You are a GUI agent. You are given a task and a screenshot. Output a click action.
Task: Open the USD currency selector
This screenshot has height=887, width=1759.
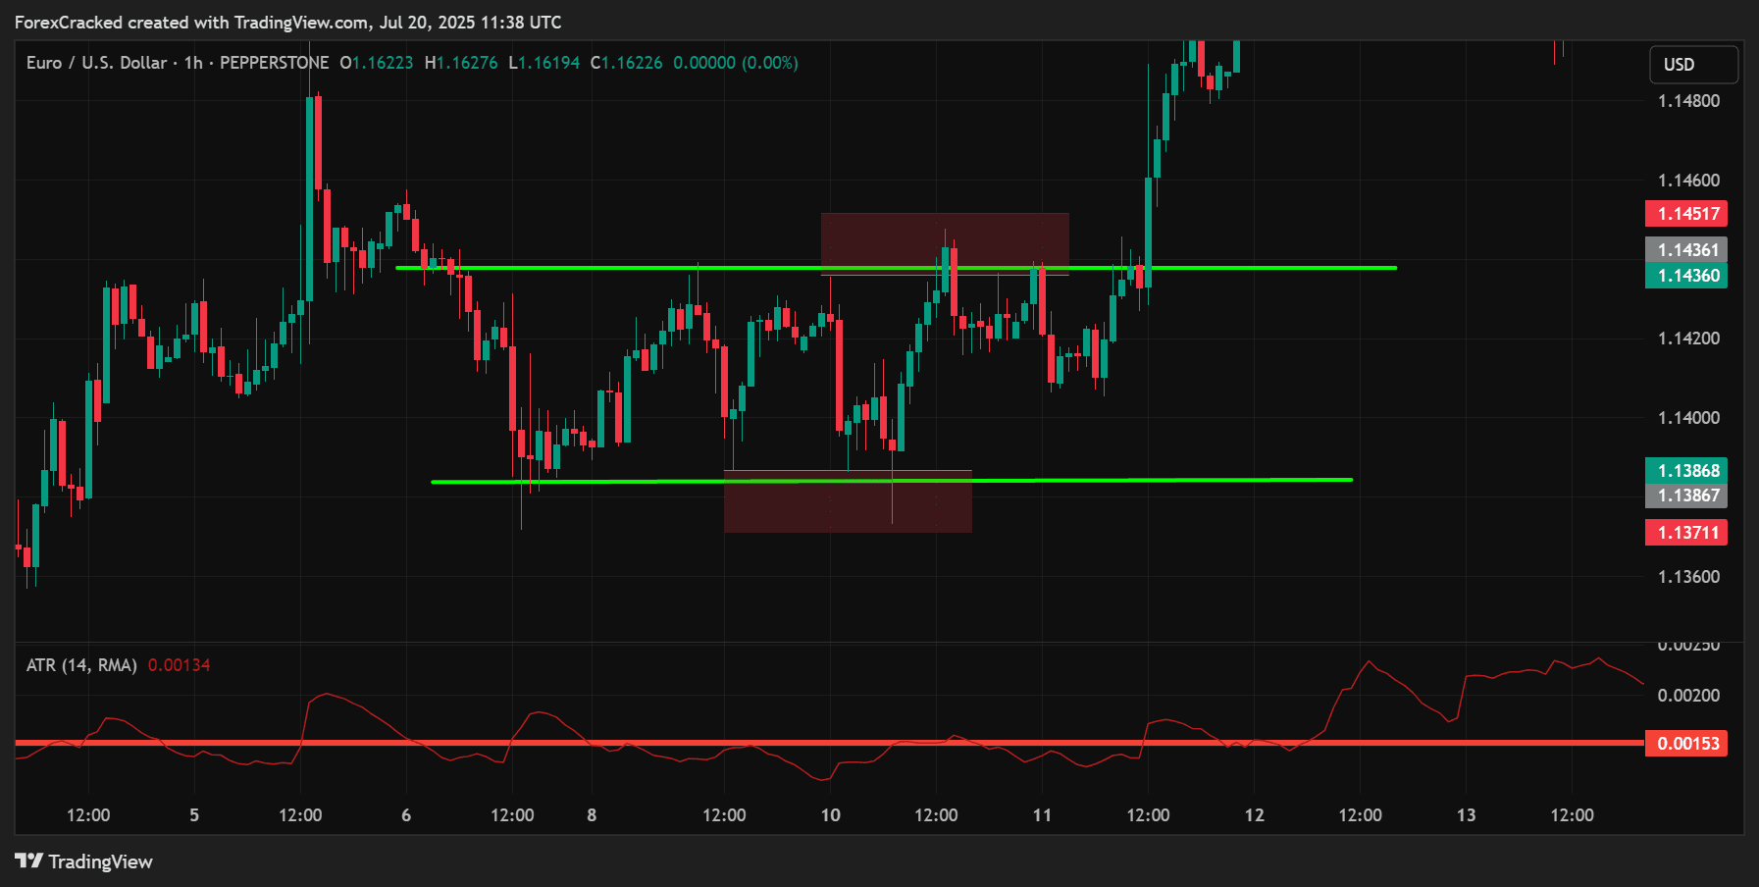click(x=1692, y=65)
